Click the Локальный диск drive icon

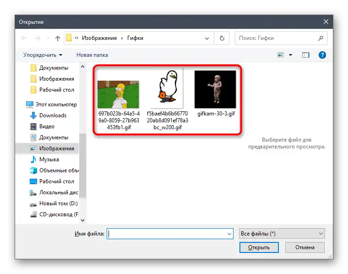(33, 193)
